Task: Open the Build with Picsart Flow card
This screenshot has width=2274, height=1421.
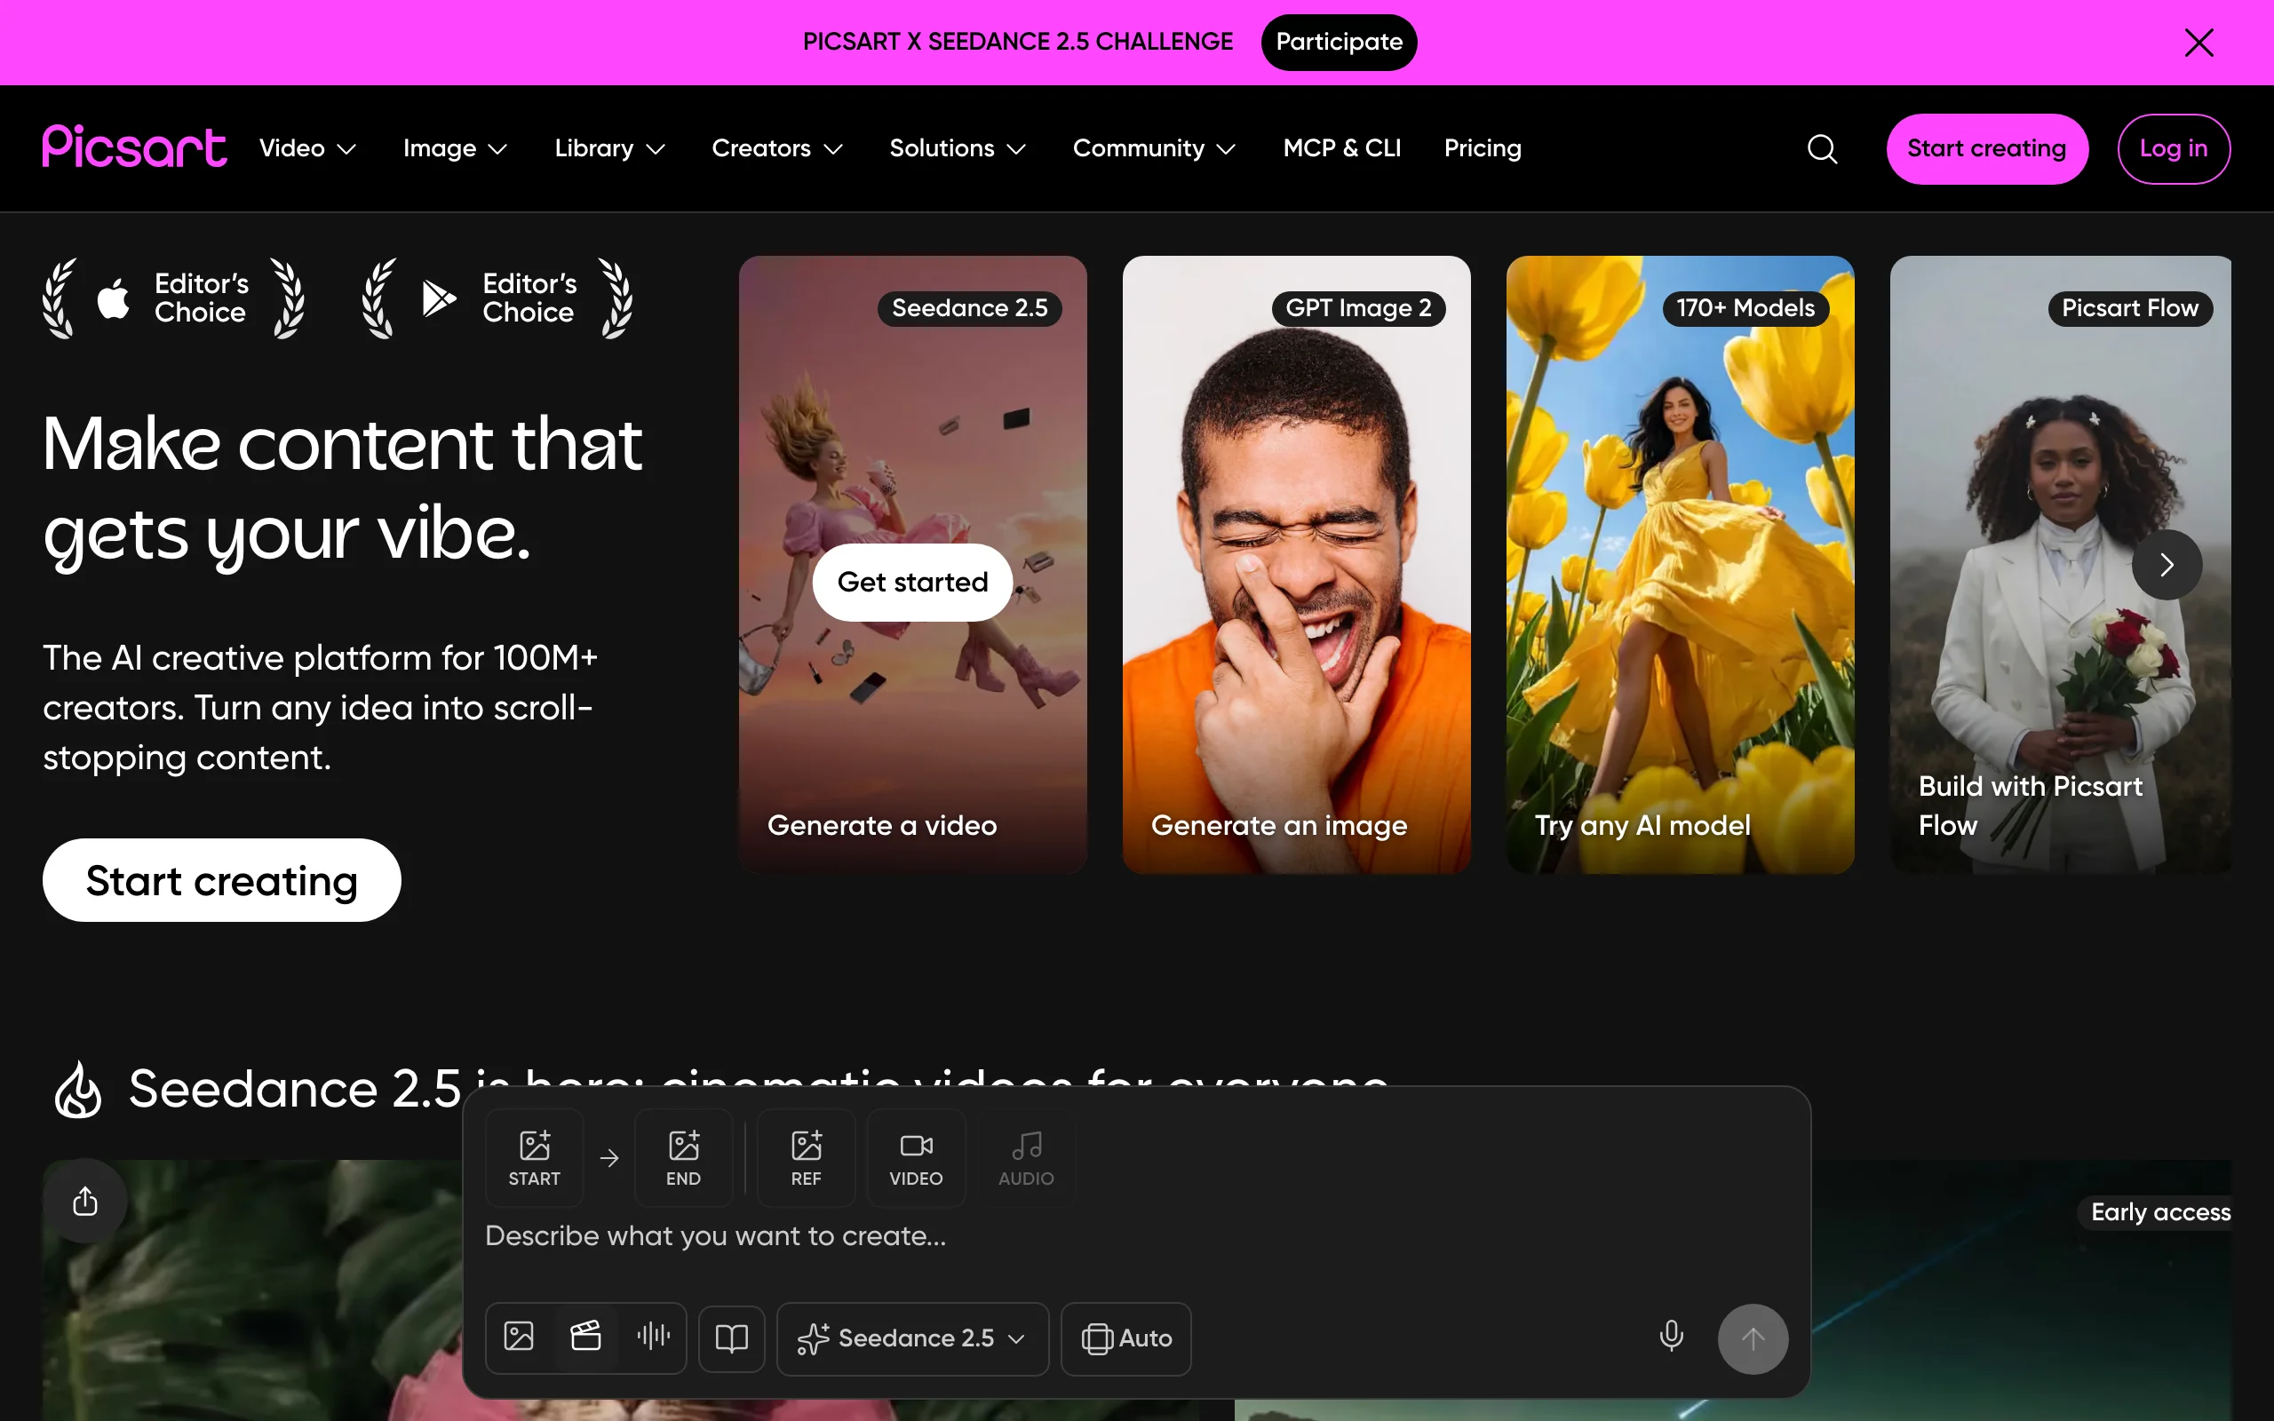Action: pyautogui.click(x=2061, y=565)
